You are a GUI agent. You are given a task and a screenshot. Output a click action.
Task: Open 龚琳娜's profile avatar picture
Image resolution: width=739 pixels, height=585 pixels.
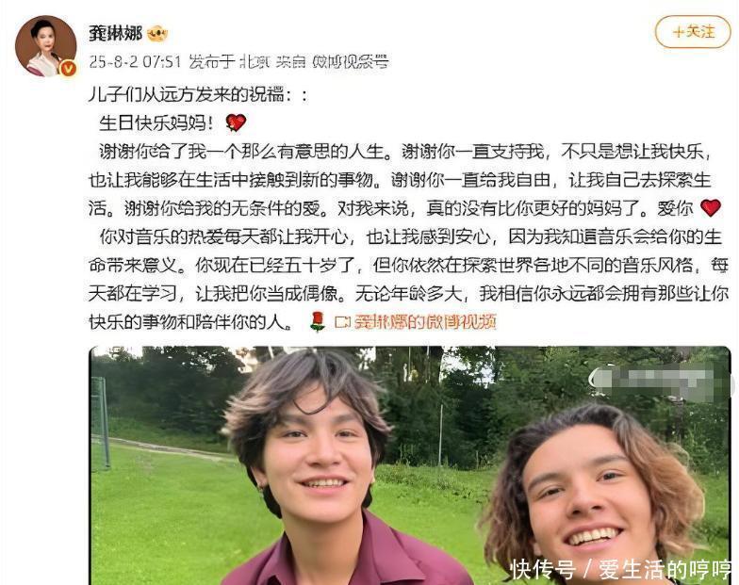tap(45, 45)
